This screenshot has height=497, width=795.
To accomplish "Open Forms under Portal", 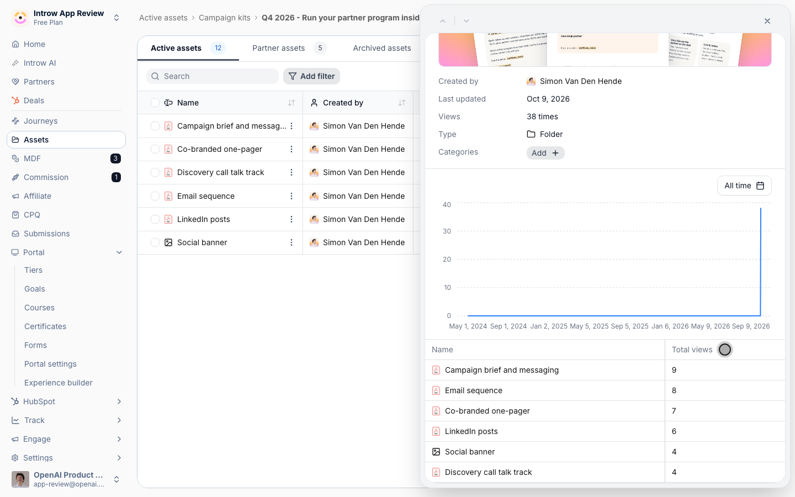I will pyautogui.click(x=35, y=345).
